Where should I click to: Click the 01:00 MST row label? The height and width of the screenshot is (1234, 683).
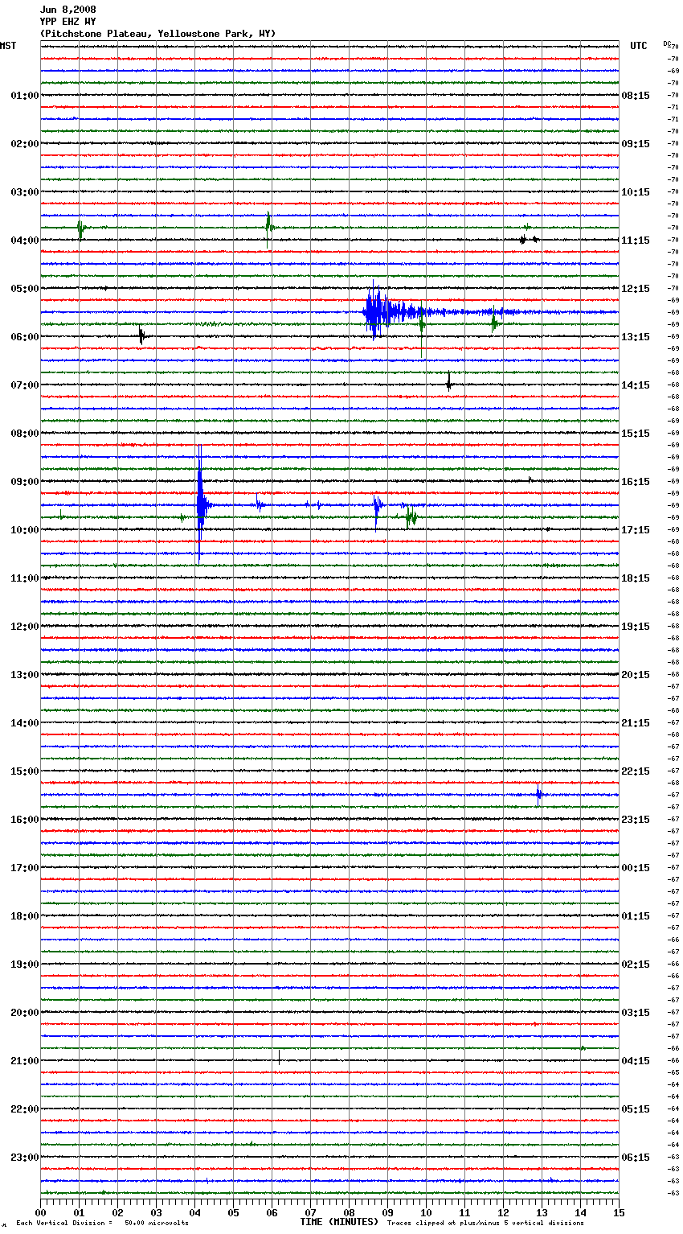(x=25, y=96)
